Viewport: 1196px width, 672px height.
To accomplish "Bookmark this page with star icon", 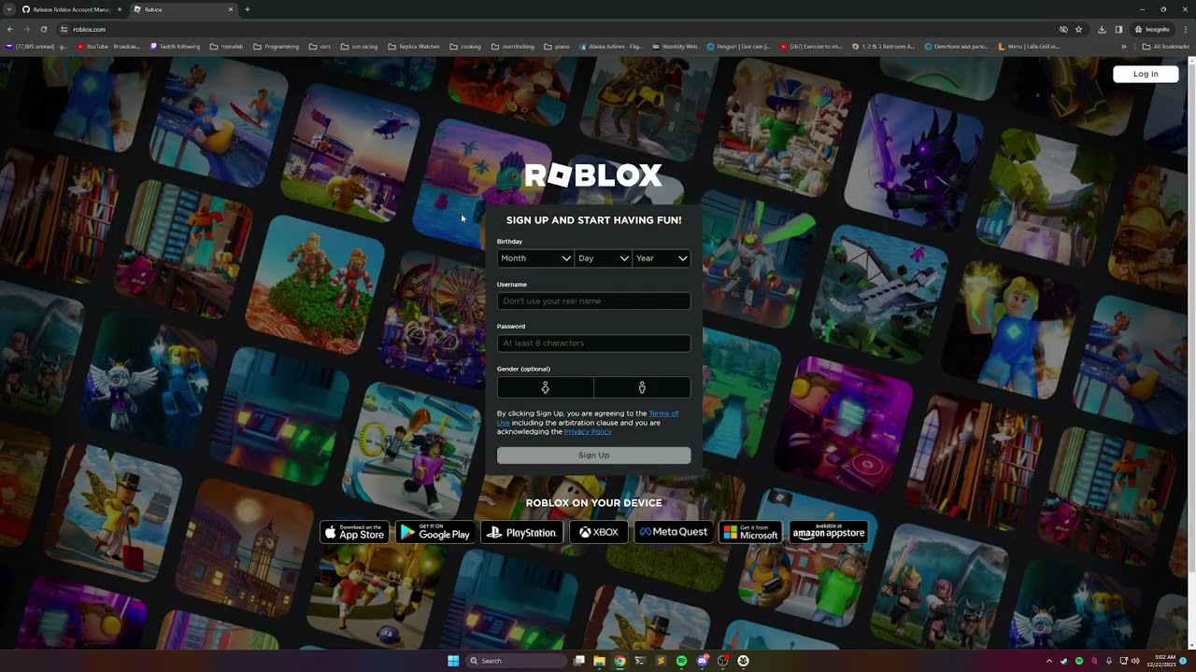I will point(1078,29).
